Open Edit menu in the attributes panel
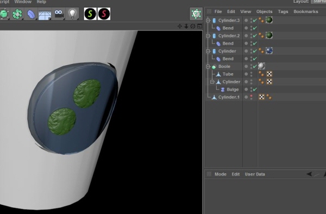The height and width of the screenshot is (214, 326). pos(236,174)
